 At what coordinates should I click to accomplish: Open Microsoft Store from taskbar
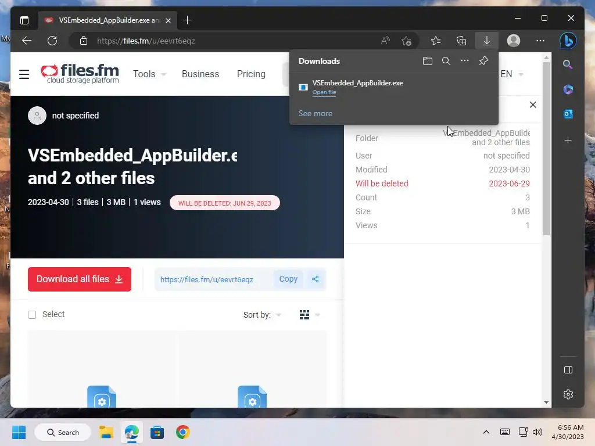pos(157,432)
